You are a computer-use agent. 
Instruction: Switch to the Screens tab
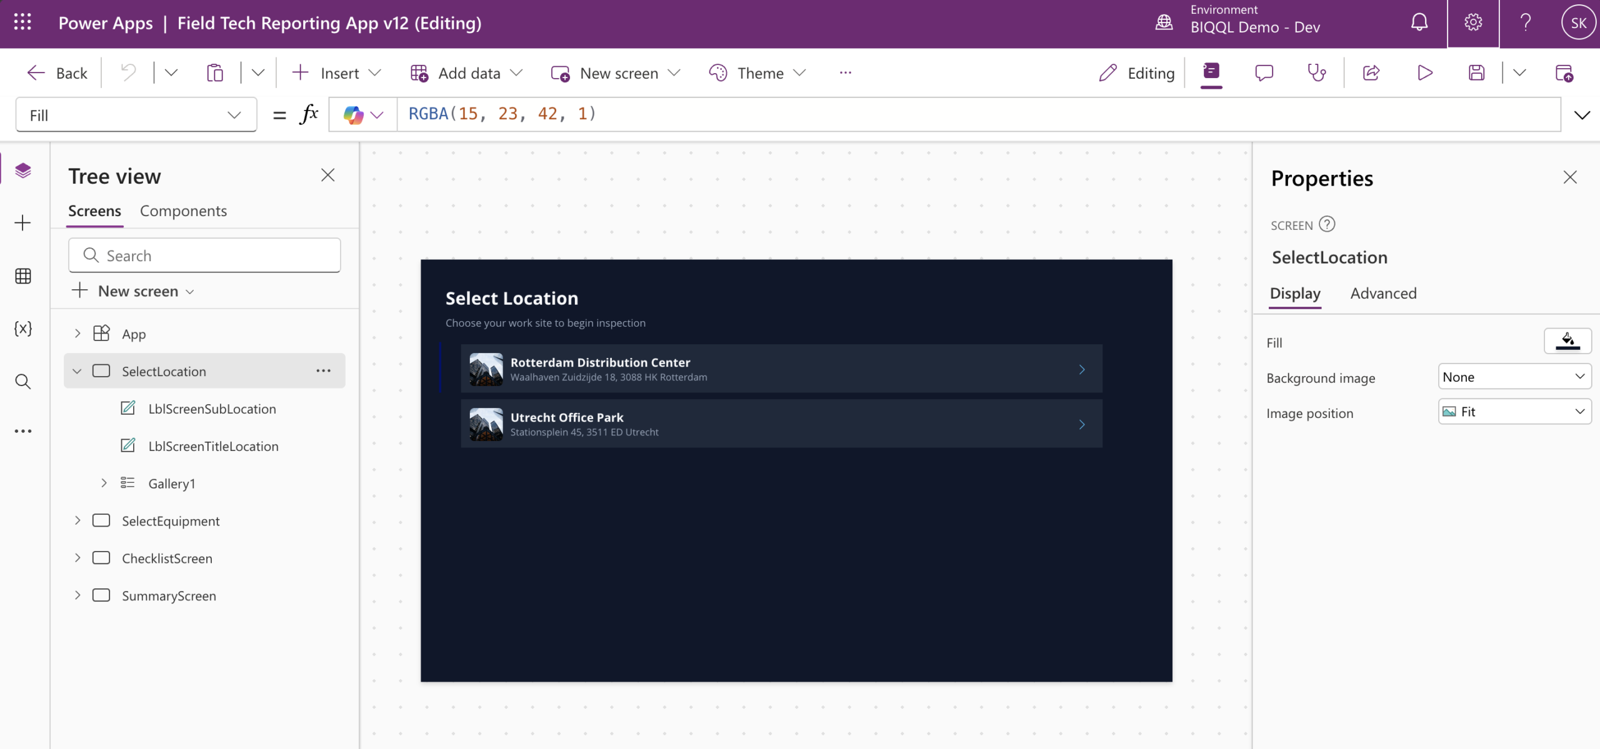tap(94, 211)
